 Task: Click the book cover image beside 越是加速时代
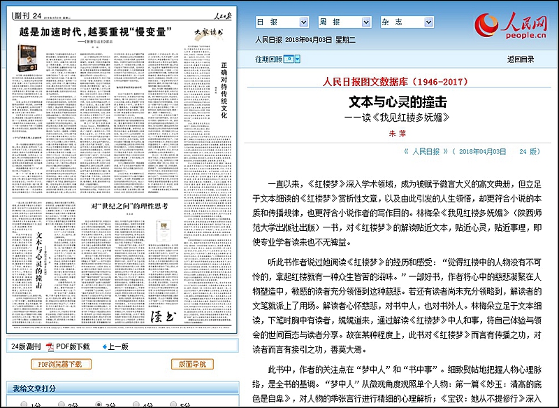(28, 58)
